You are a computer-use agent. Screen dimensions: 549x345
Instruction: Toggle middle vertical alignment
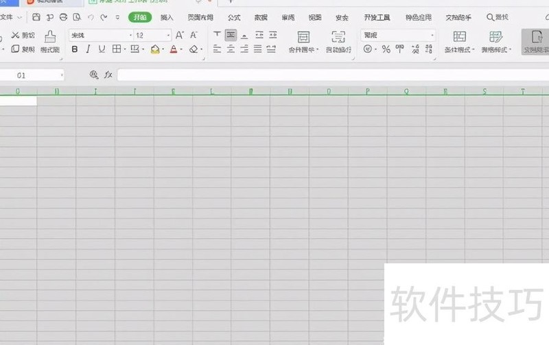231,35
